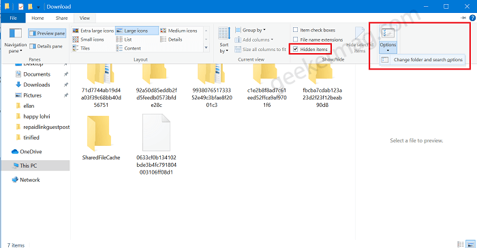Select Extra large icons layout
The image size is (477, 248).
(x=93, y=31)
